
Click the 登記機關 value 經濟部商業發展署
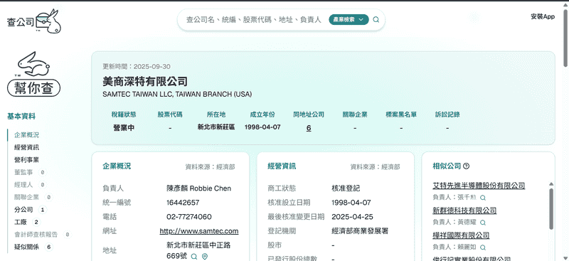tap(361, 231)
